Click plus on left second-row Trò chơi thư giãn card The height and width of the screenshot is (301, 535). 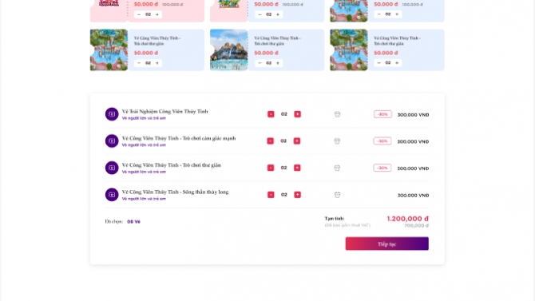pyautogui.click(x=157, y=63)
